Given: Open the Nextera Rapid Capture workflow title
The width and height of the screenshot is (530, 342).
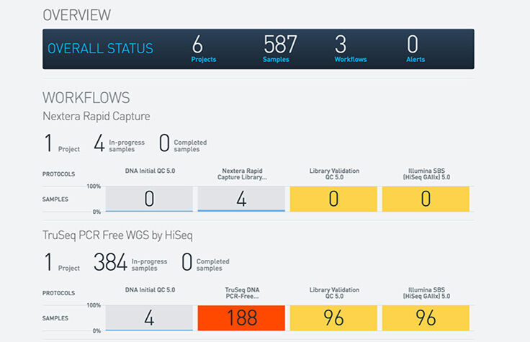Looking at the screenshot, I should pyautogui.click(x=96, y=117).
